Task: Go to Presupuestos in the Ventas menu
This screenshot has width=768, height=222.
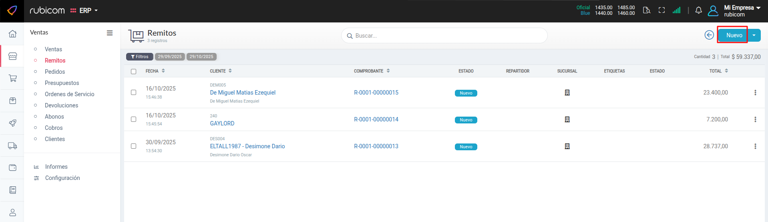Action: (62, 83)
